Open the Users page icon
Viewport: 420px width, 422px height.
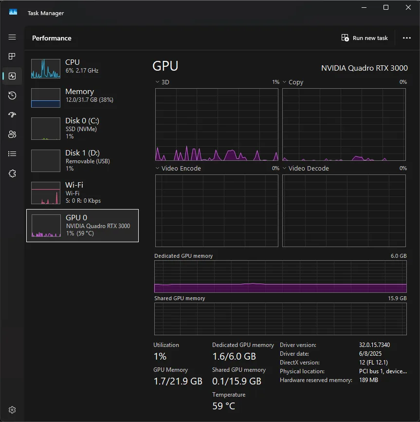12,134
